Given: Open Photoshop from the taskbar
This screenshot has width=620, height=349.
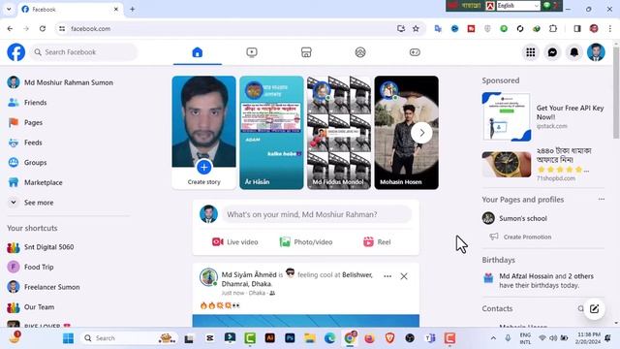Looking at the screenshot, I should tap(290, 338).
